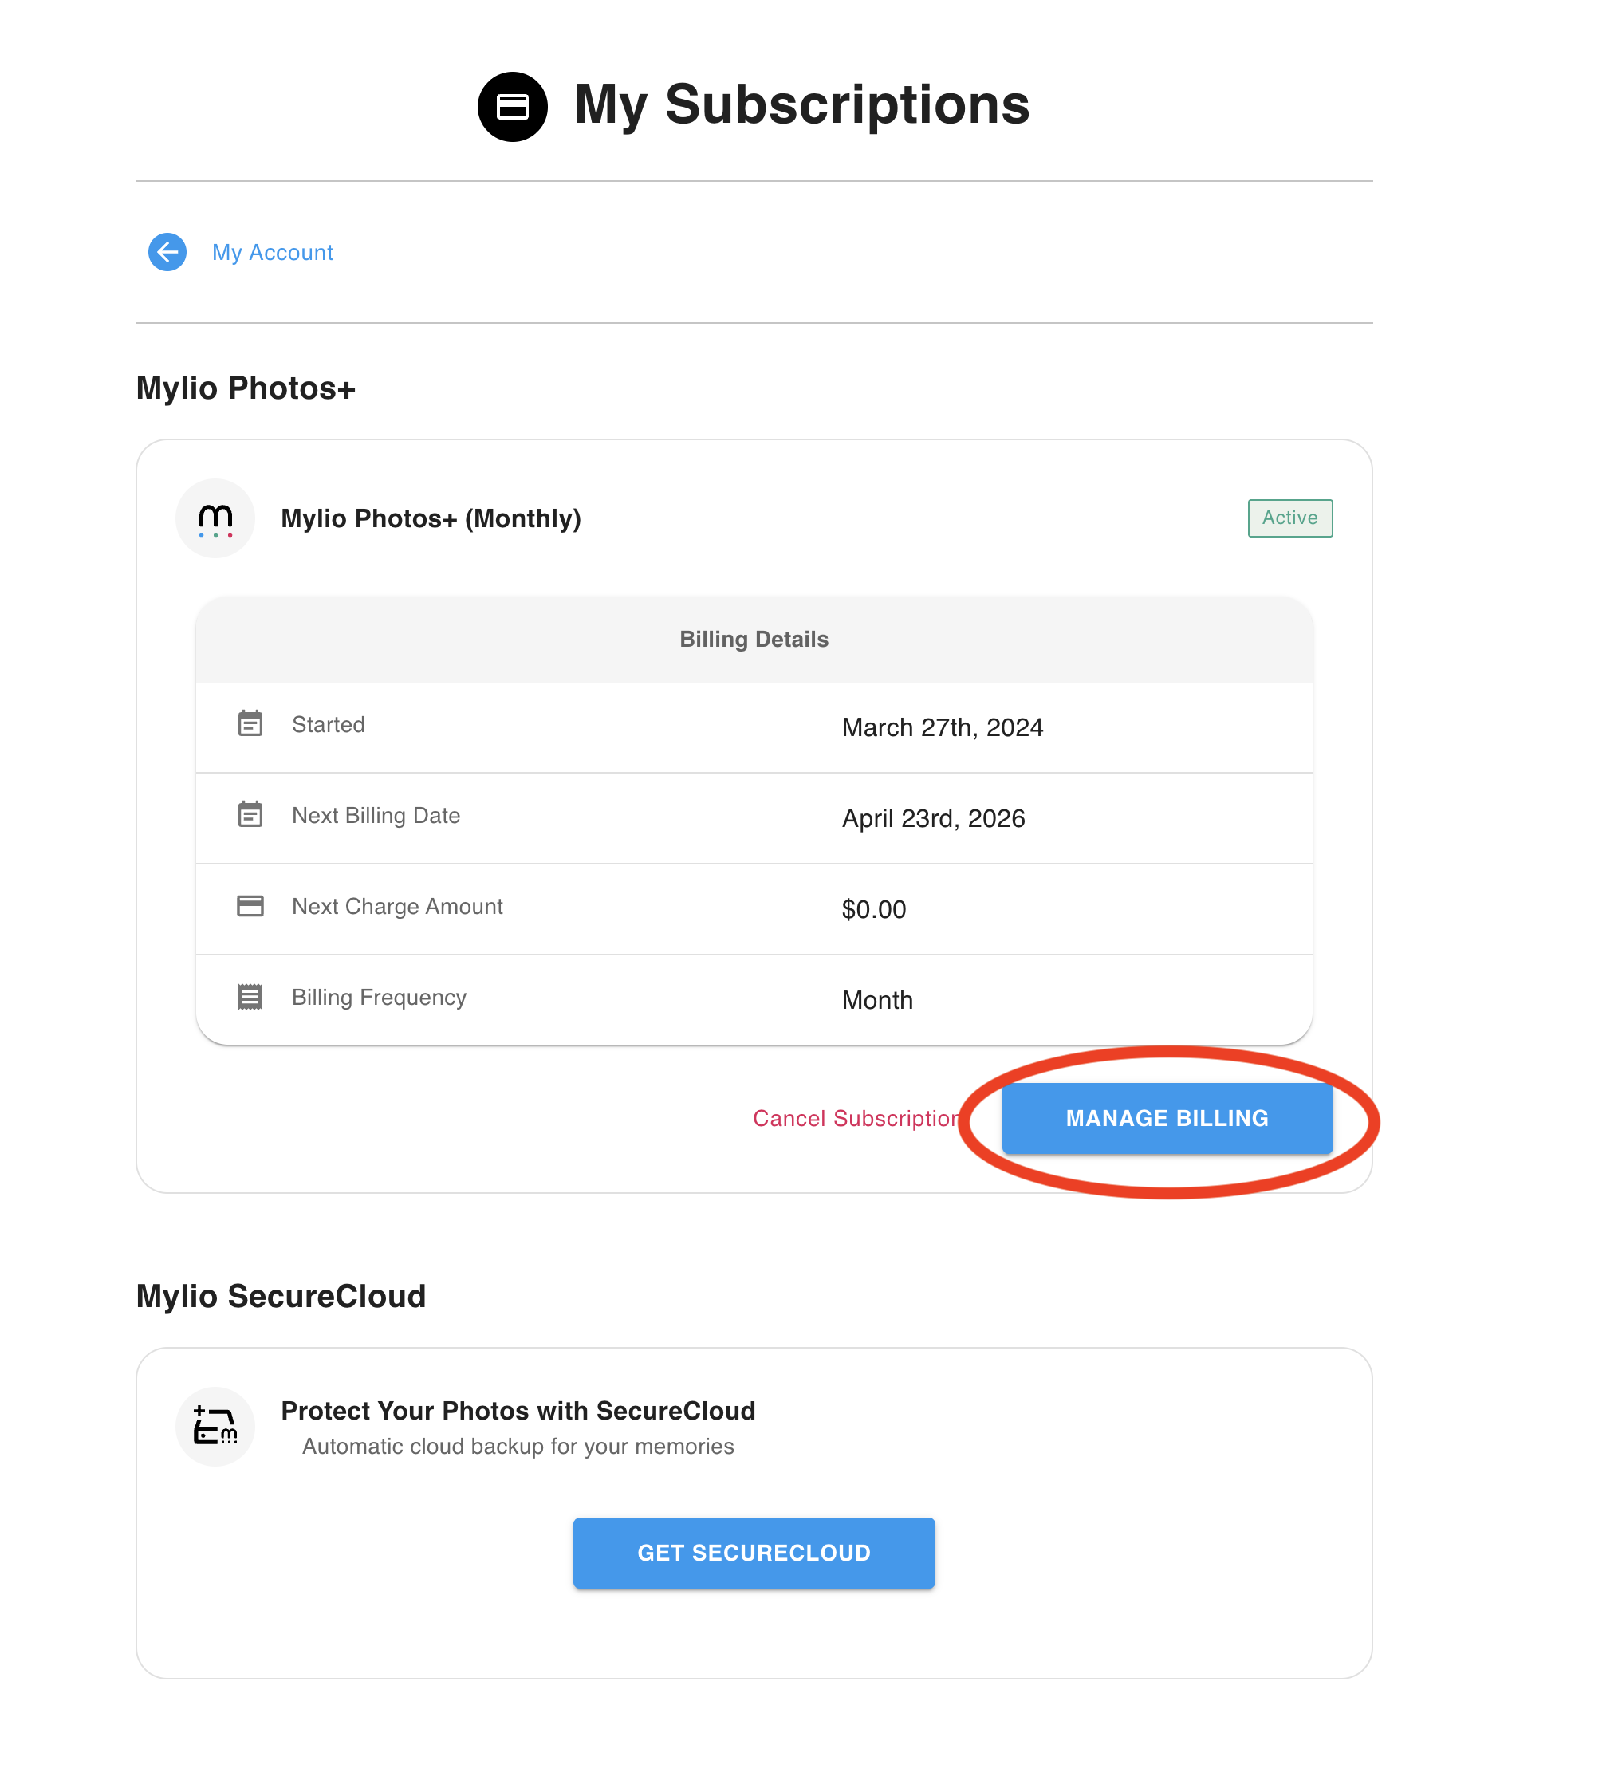The height and width of the screenshot is (1772, 1622).
Task: Click the receipt icon beside Billing Frequency
Action: [x=250, y=997]
